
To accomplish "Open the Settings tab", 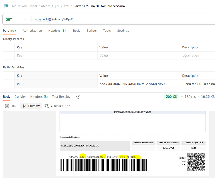I will coord(123,31).
